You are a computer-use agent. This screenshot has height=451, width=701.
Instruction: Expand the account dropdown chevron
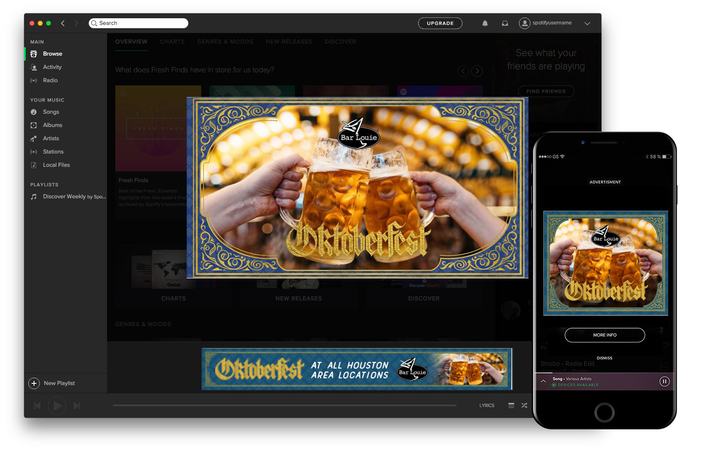click(587, 24)
